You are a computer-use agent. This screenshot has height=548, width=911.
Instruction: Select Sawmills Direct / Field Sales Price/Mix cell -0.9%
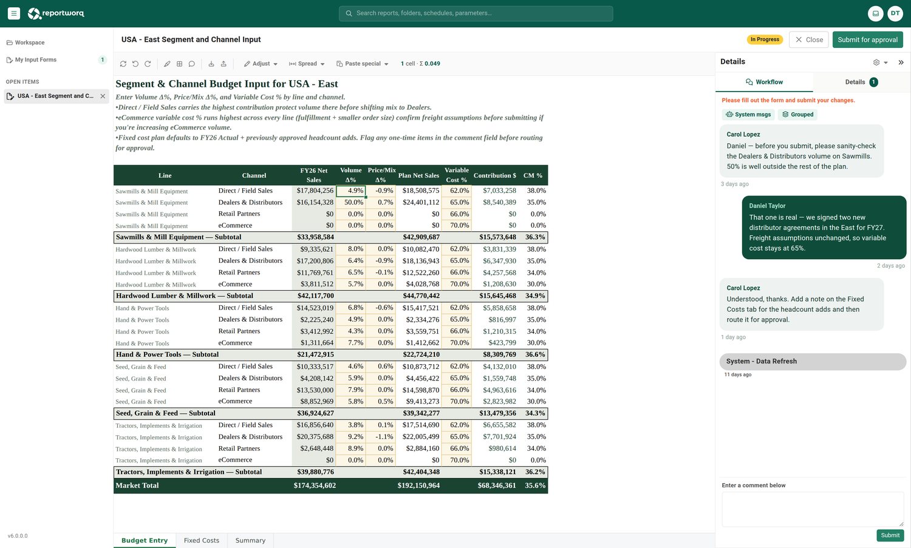pos(381,191)
